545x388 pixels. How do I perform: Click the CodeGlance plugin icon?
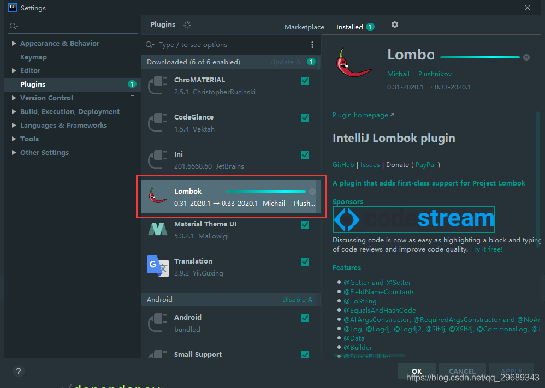[x=157, y=123]
